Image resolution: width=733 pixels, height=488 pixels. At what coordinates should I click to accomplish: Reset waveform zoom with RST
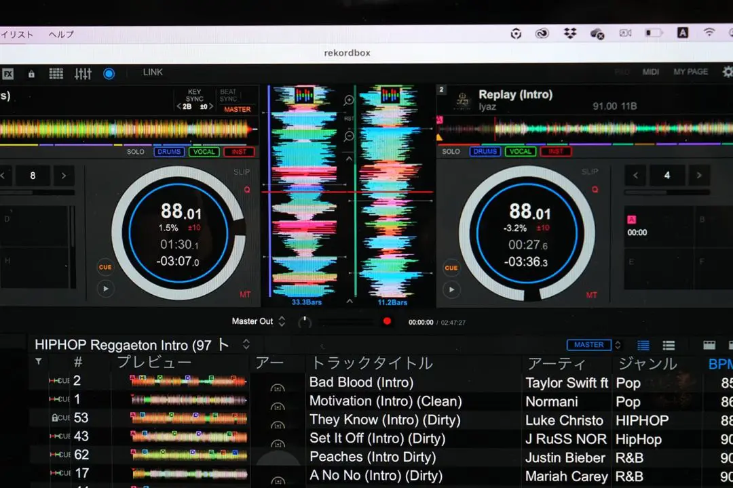point(349,119)
